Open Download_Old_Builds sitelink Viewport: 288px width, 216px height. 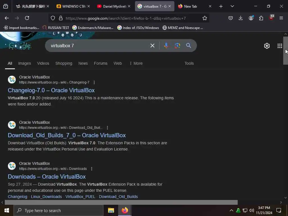pos(118,197)
